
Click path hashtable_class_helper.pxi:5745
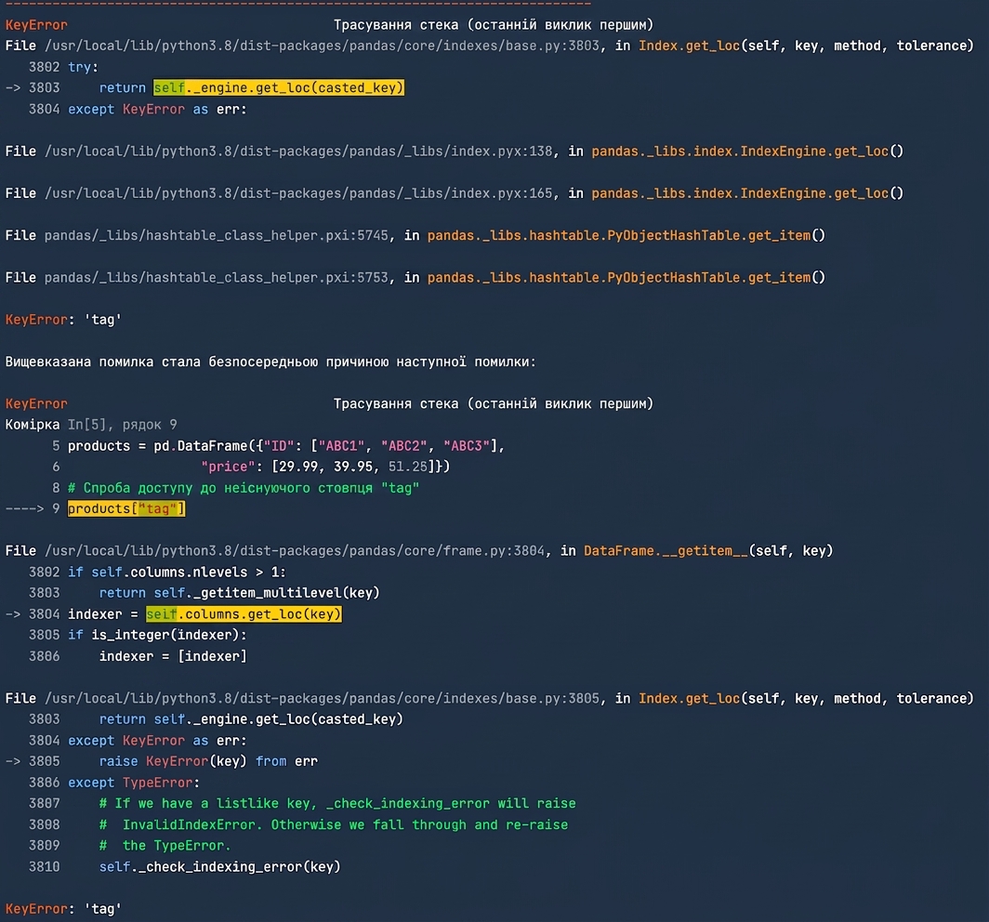tap(217, 236)
